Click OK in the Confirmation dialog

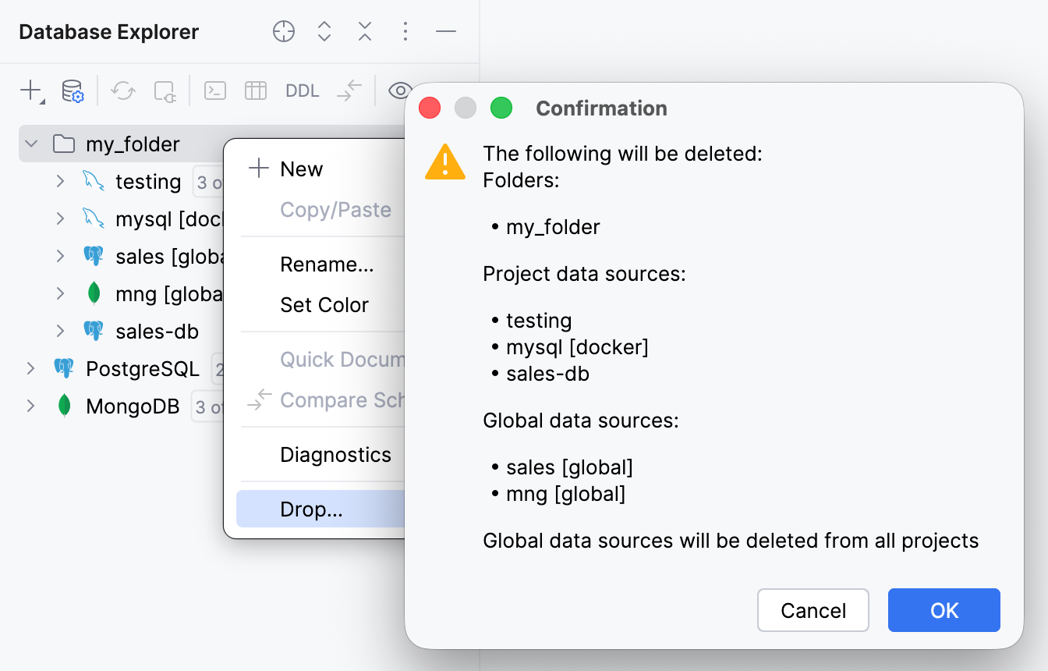(944, 610)
